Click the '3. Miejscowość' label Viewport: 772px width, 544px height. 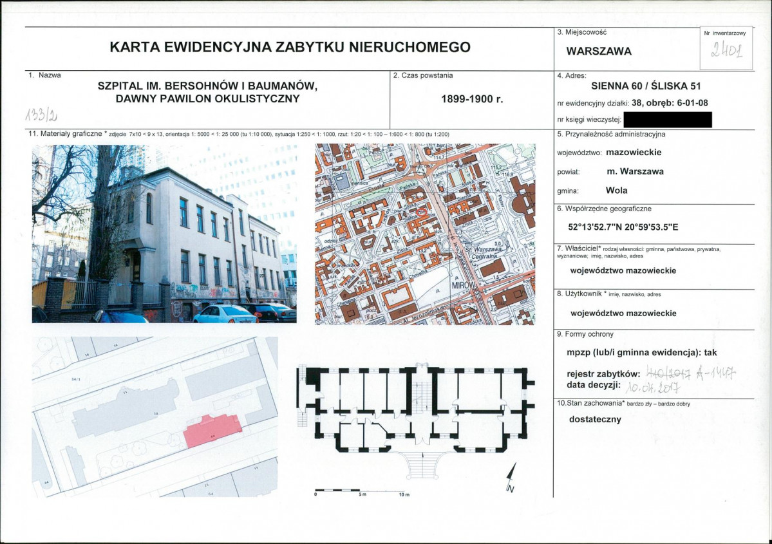point(581,32)
